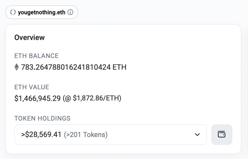Select the $1,466,945.29 value amount
The height and width of the screenshot is (159, 248).
[x=37, y=98]
